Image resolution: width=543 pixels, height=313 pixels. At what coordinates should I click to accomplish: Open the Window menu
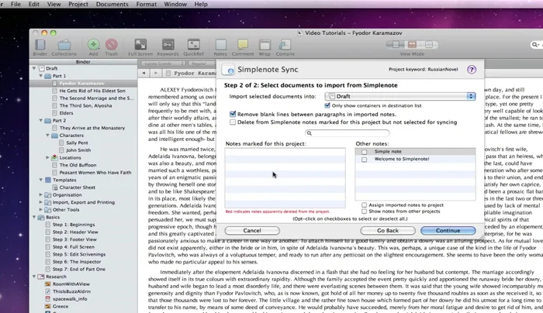coord(175,4)
